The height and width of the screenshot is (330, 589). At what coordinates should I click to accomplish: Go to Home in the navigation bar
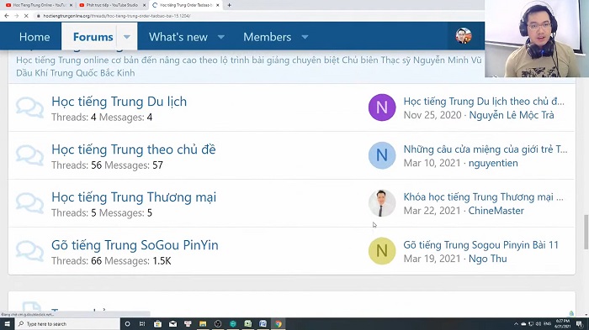click(34, 37)
